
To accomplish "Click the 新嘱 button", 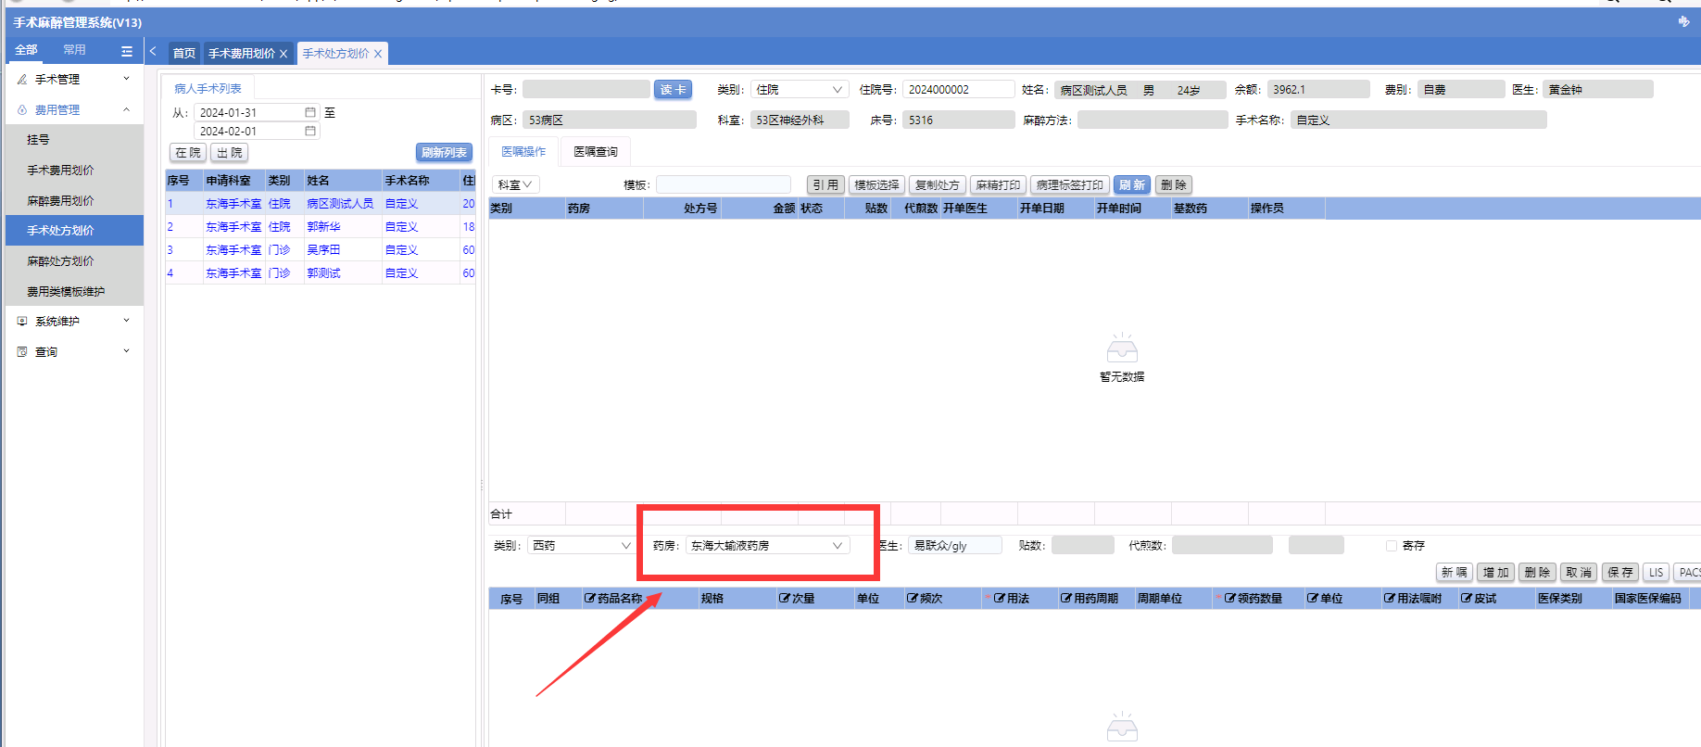I will pyautogui.click(x=1455, y=573).
